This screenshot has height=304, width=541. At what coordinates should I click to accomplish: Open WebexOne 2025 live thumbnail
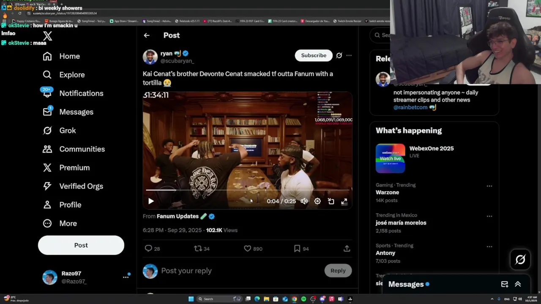[390, 158]
